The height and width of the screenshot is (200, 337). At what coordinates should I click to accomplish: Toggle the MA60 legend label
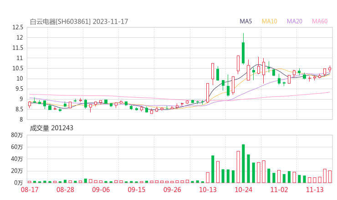tap(320, 21)
